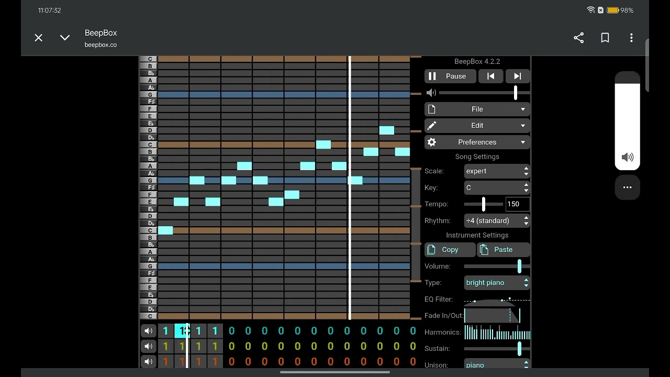Bookmark the BeepBox page
This screenshot has height=377, width=670.
coord(605,38)
